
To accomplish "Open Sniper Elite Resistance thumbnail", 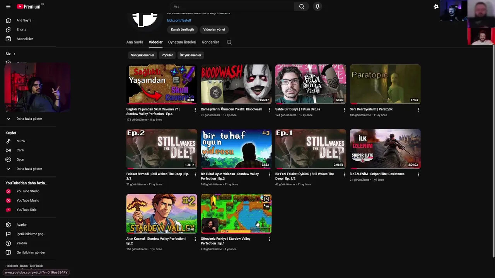I will pyautogui.click(x=385, y=149).
